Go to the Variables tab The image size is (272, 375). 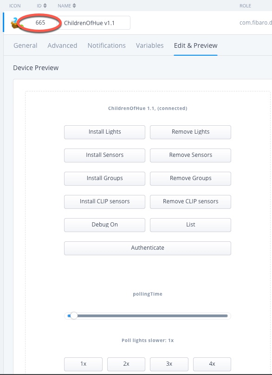coord(150,45)
